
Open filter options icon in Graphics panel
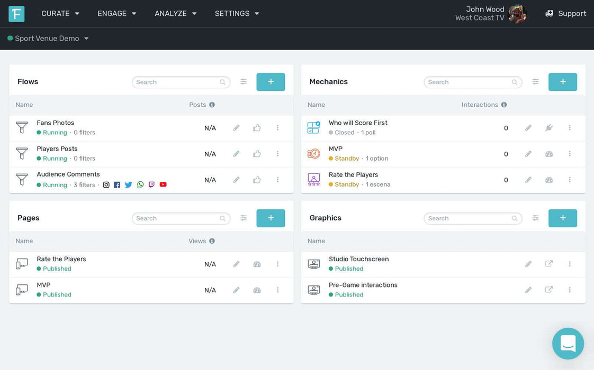[x=536, y=218]
